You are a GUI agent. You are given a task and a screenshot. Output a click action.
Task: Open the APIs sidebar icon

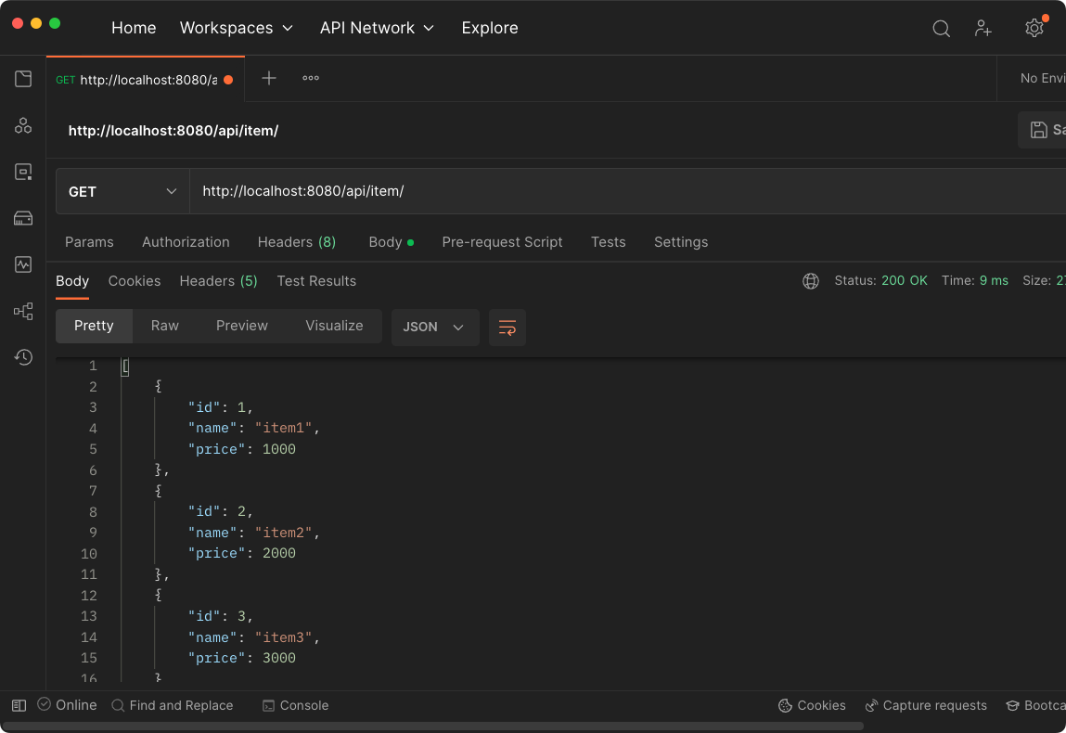pyautogui.click(x=23, y=125)
